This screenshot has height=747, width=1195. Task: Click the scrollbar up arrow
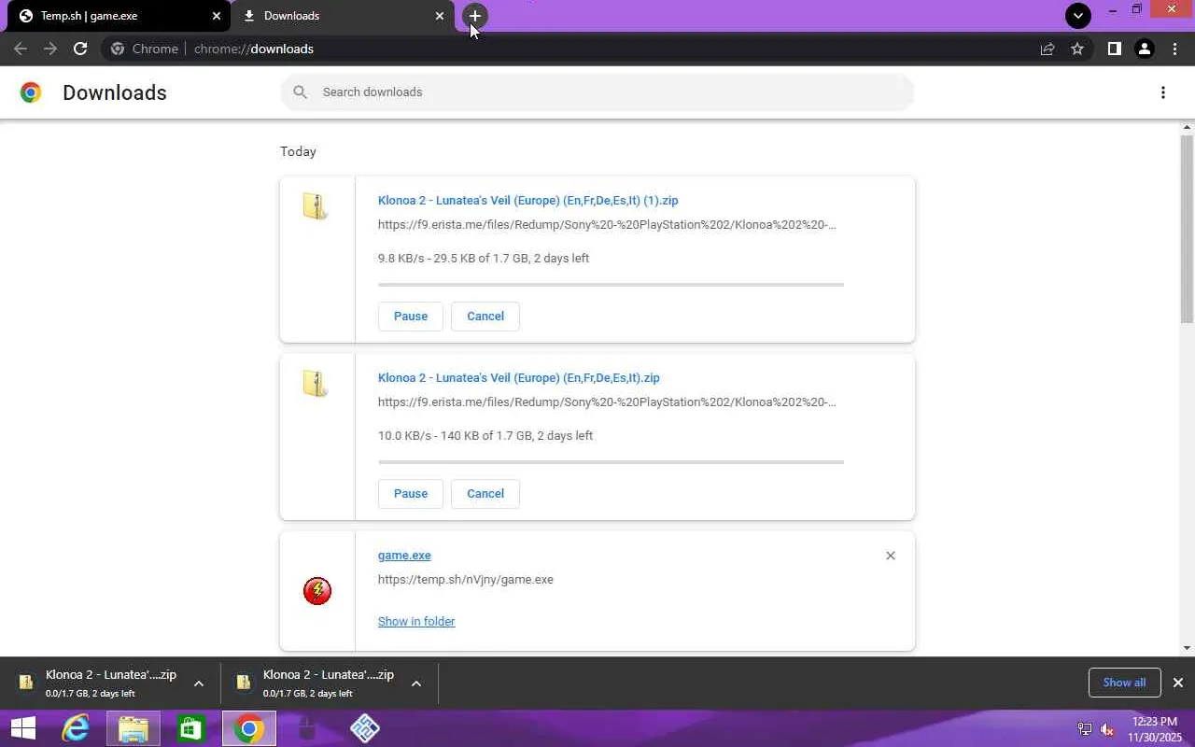tap(1188, 127)
